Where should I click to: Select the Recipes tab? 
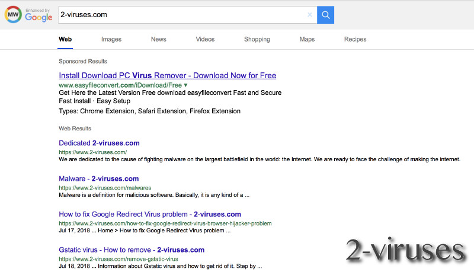pyautogui.click(x=355, y=39)
